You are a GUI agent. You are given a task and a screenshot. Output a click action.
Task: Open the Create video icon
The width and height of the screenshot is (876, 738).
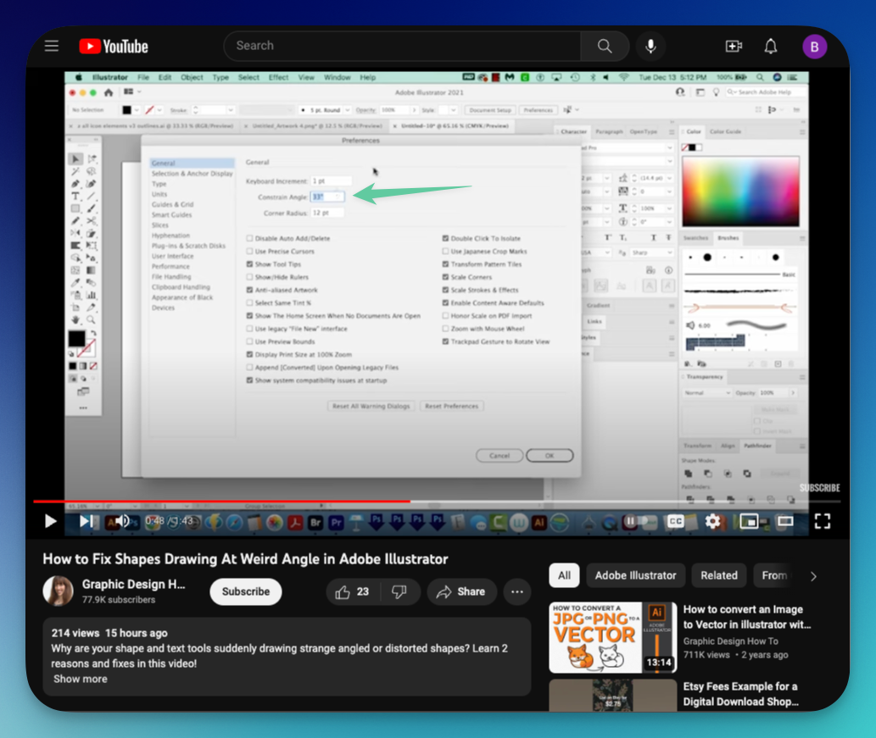point(734,46)
